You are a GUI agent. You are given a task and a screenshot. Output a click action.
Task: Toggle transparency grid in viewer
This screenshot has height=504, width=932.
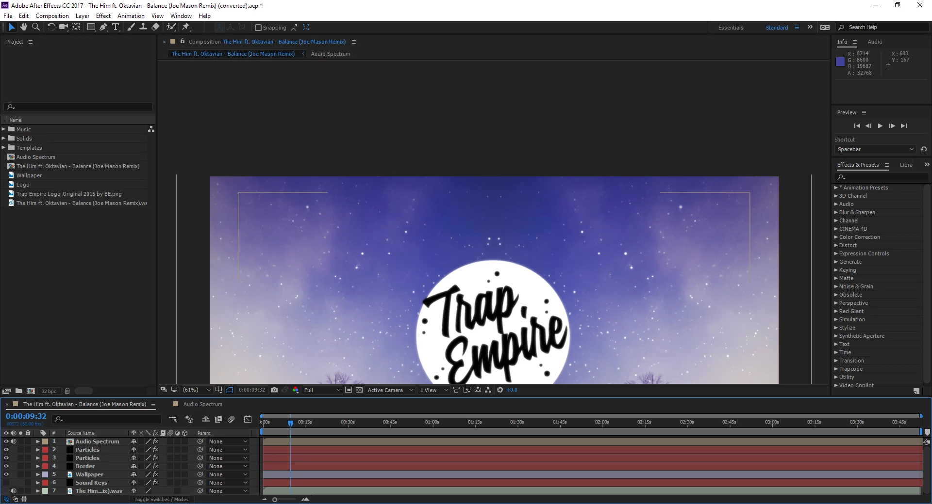(x=359, y=390)
